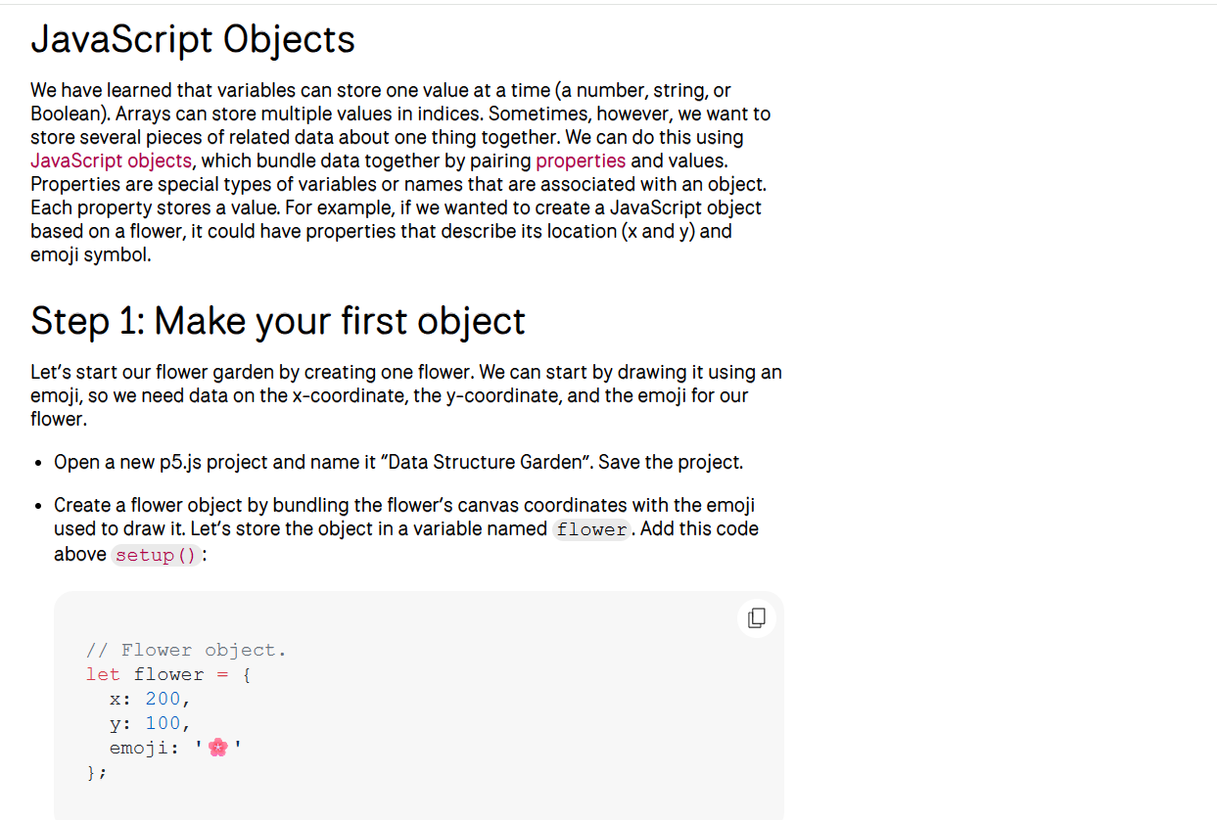
Task: Click the closing brace line in code
Action: pyautogui.click(x=96, y=772)
